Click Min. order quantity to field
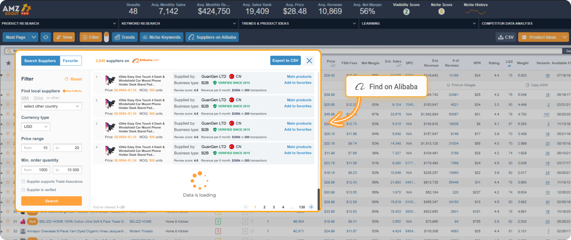 (x=67, y=170)
